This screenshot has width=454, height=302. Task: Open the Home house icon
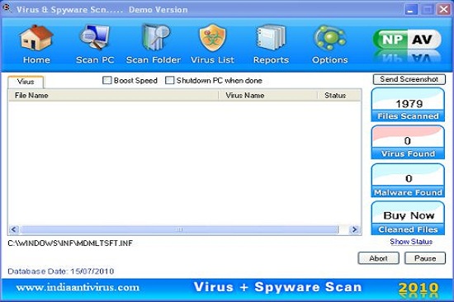click(x=36, y=38)
